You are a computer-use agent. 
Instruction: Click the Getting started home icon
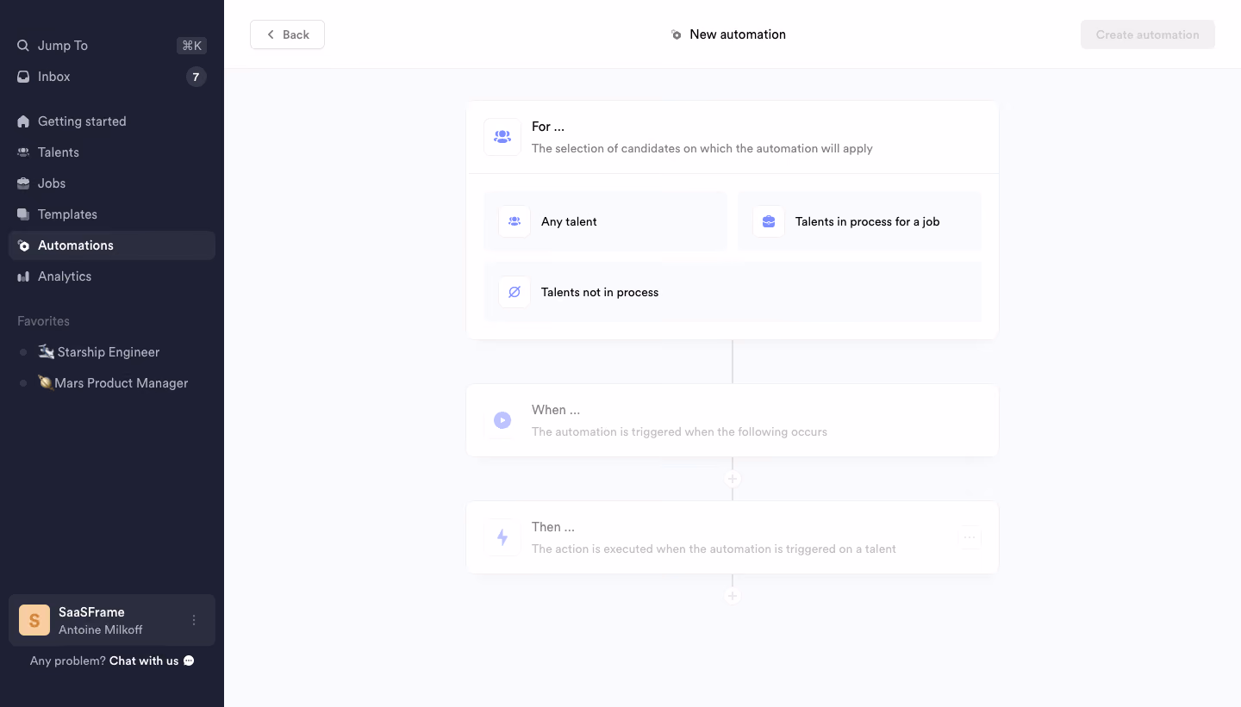point(23,121)
